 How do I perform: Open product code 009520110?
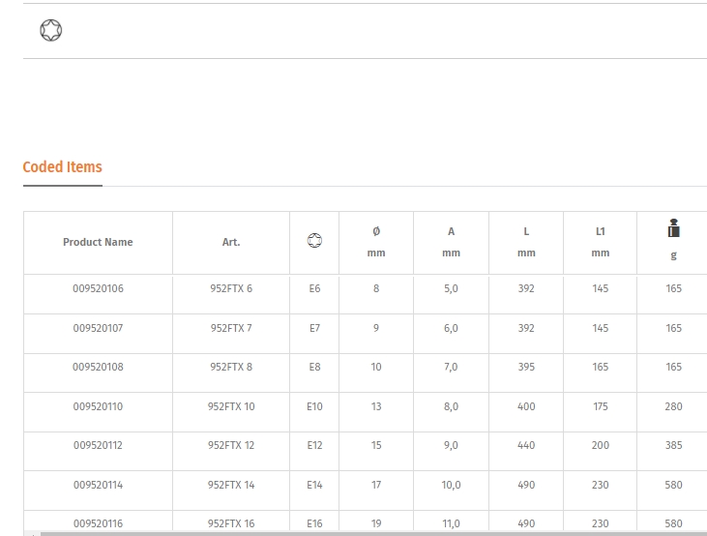point(99,406)
